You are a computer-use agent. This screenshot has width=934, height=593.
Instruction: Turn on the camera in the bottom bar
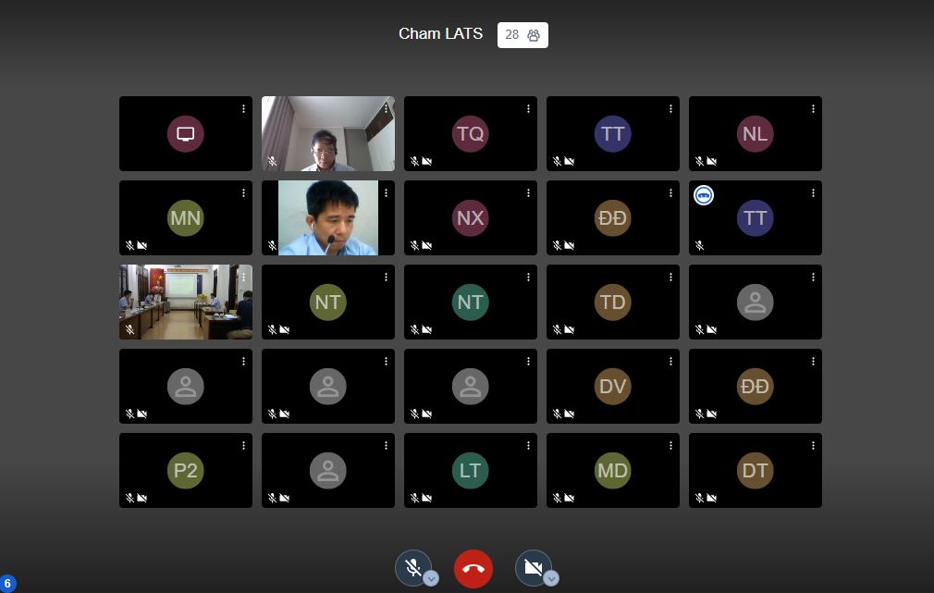[x=532, y=568]
